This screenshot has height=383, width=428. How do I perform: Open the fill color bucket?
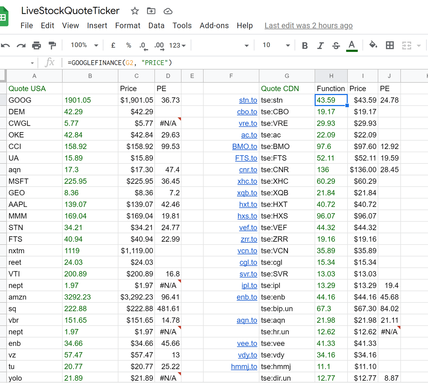pyautogui.click(x=373, y=44)
